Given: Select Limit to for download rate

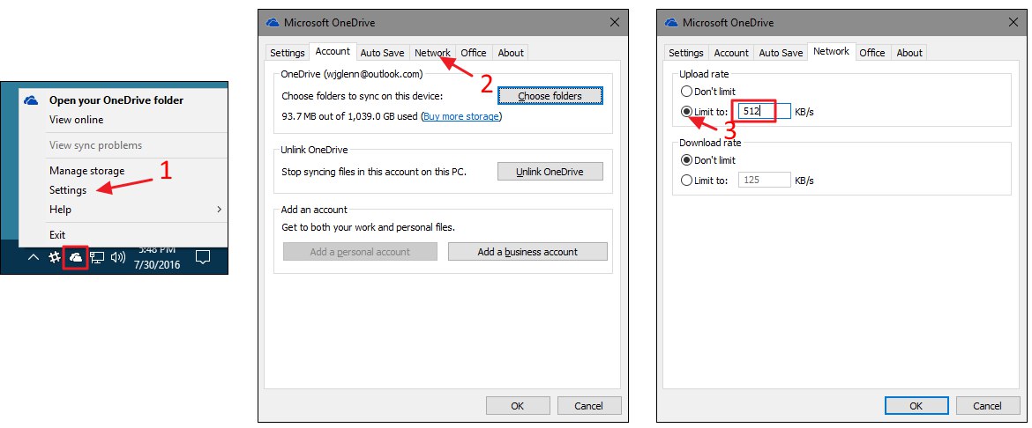Looking at the screenshot, I should click(x=704, y=181).
